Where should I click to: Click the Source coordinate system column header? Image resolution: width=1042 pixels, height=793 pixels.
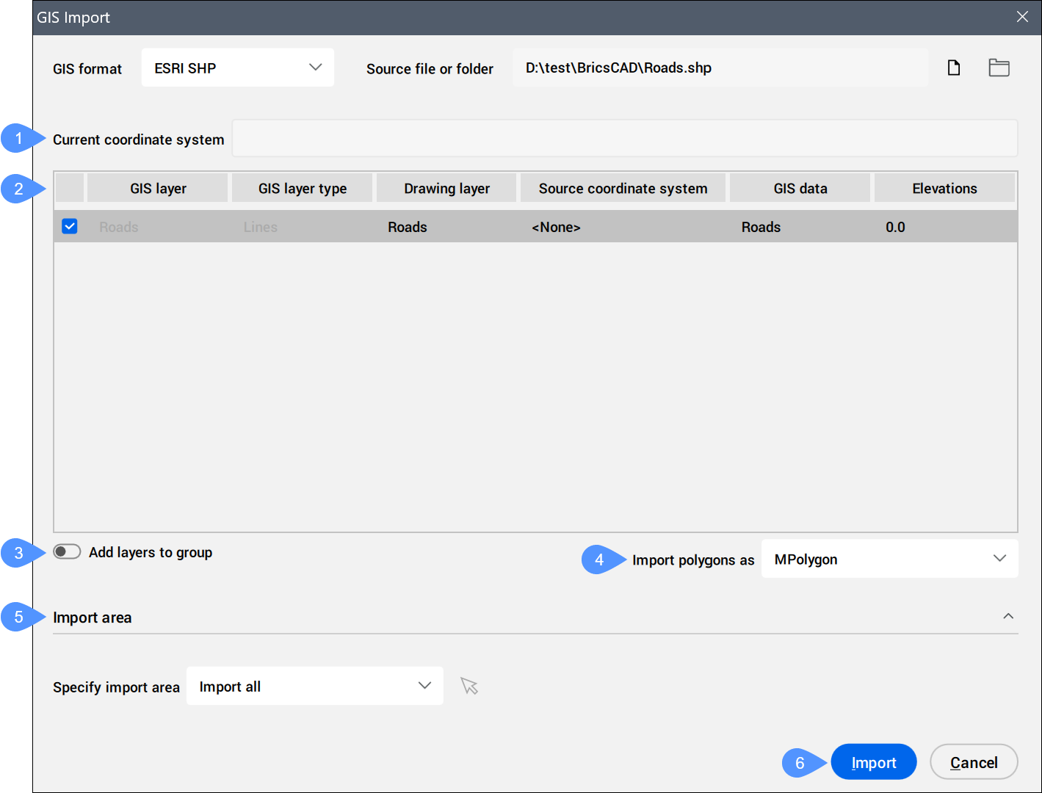[623, 189]
